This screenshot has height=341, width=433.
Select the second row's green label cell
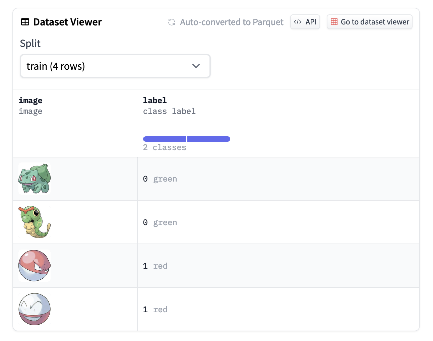click(x=160, y=222)
